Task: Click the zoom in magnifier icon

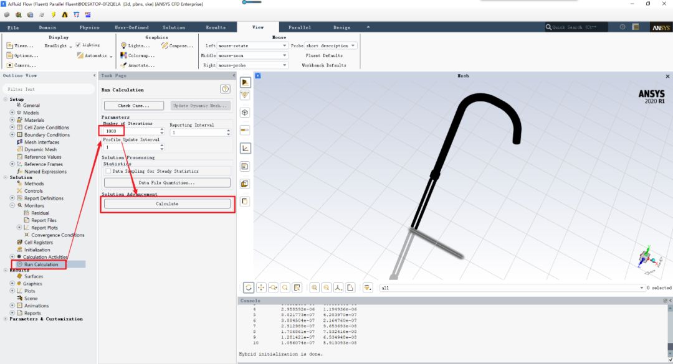Action: pos(315,287)
